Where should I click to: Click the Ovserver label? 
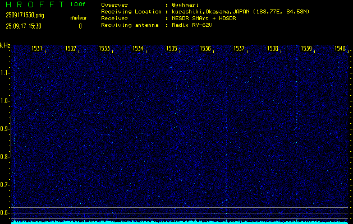[x=114, y=5]
